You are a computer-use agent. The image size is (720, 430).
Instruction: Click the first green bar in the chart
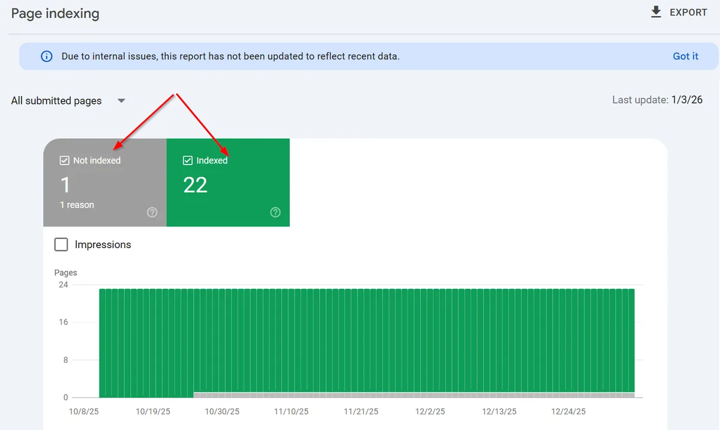(102, 342)
